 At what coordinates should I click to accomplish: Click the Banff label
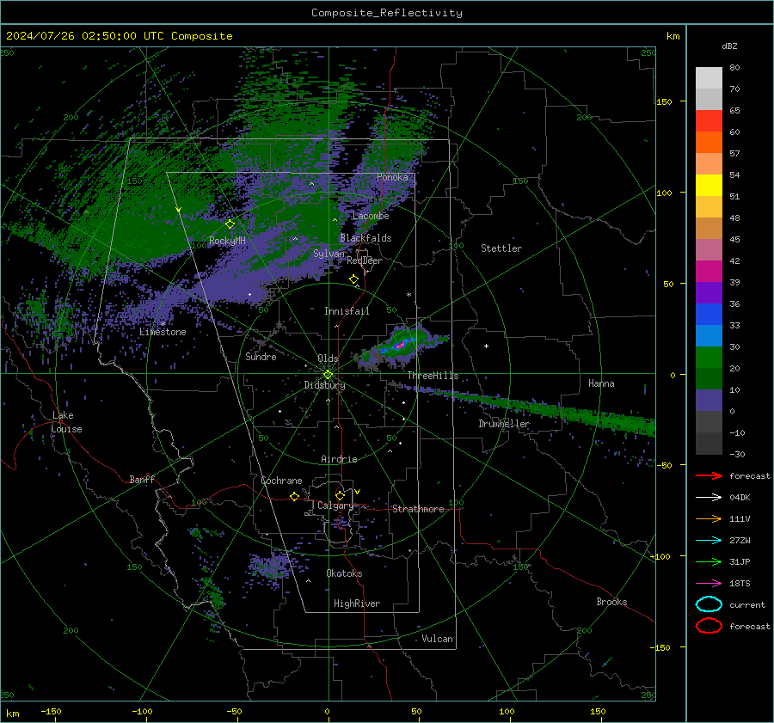(x=142, y=480)
